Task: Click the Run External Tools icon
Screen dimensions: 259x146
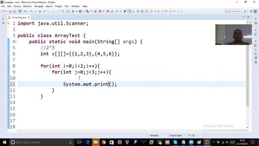Action: (87, 11)
